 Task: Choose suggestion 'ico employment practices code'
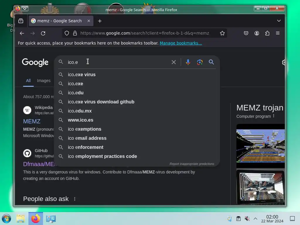(x=137, y=156)
